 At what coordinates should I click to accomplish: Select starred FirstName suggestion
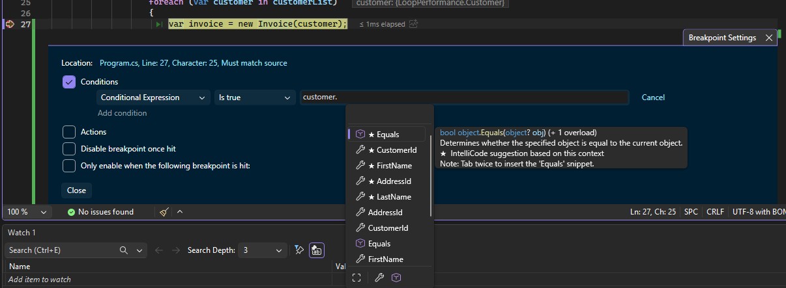coord(387,166)
